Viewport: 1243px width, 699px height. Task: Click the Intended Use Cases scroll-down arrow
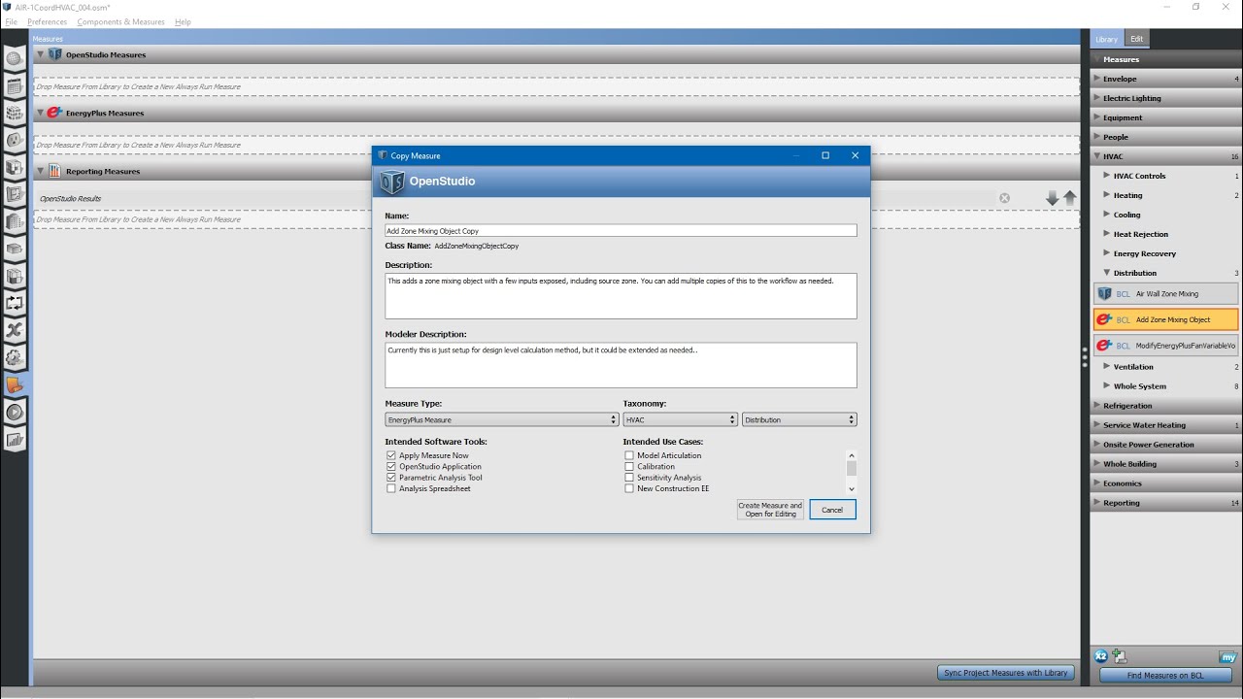point(852,489)
